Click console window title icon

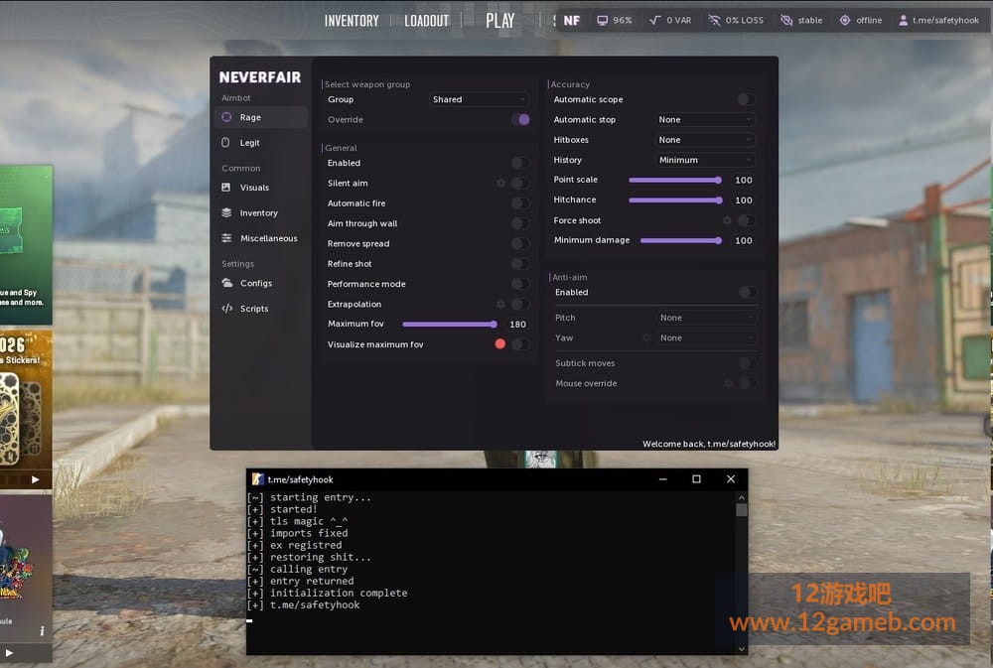(x=257, y=479)
